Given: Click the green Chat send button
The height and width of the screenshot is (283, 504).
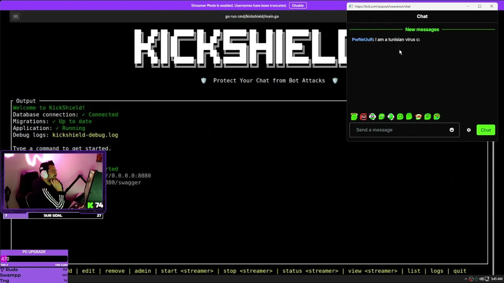Looking at the screenshot, I should 485,130.
